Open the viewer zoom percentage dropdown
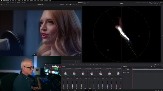The width and height of the screenshot is (163, 91). [2, 4]
